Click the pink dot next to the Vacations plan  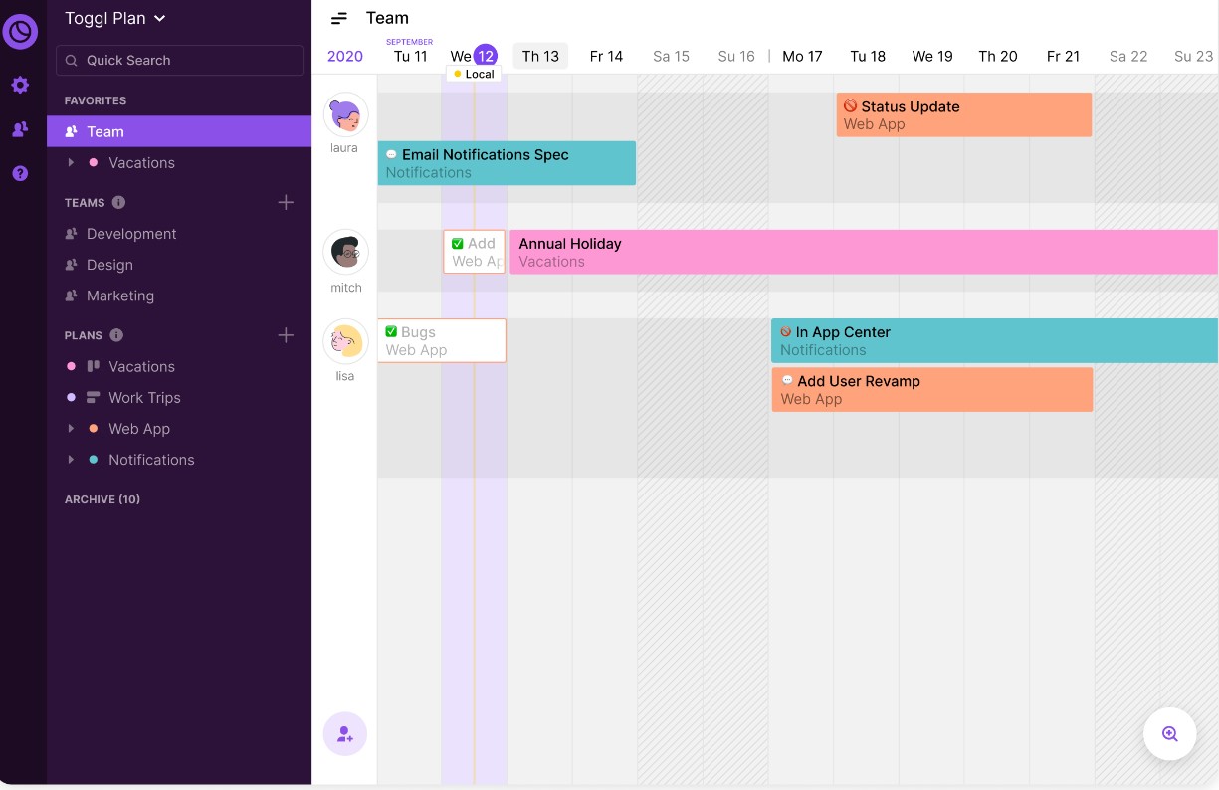point(70,366)
